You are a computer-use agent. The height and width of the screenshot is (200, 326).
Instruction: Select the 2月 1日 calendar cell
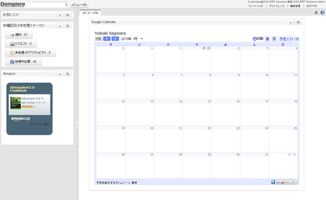tap(283, 166)
